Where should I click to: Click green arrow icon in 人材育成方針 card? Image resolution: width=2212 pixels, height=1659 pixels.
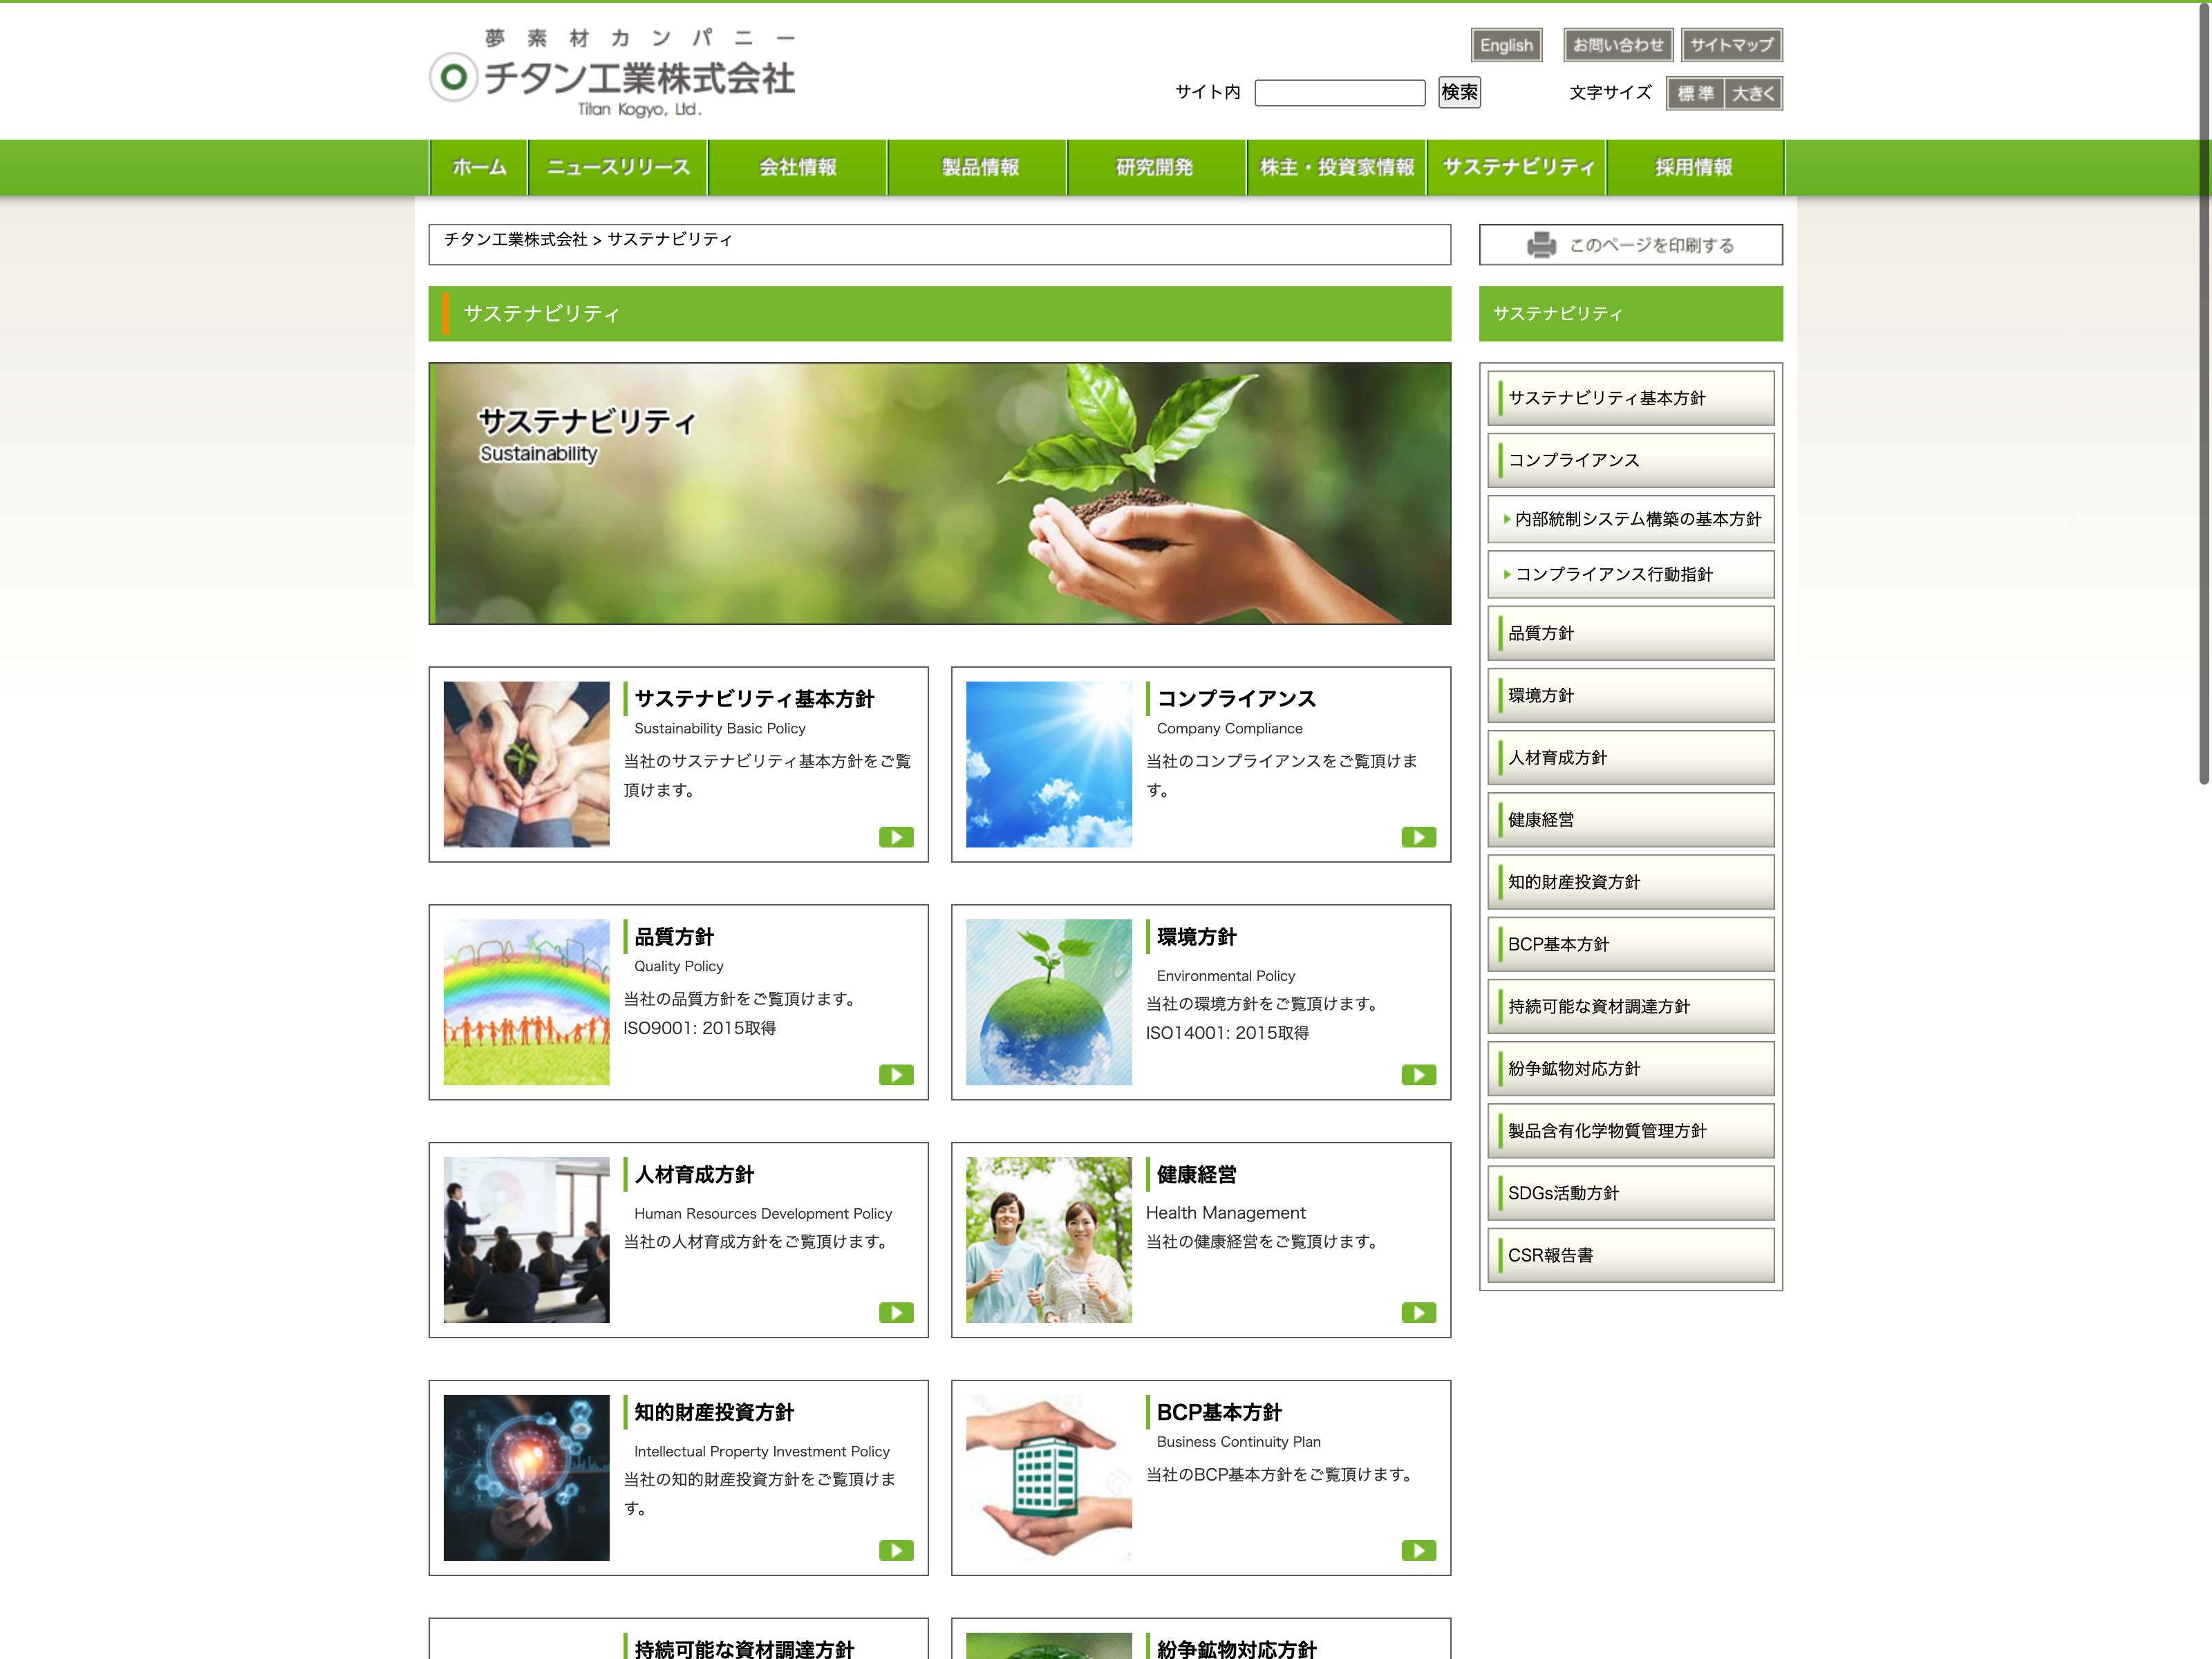896,1313
